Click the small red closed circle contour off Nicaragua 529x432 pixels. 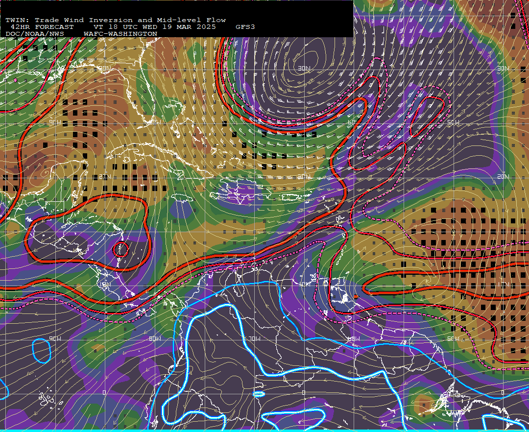pos(121,250)
